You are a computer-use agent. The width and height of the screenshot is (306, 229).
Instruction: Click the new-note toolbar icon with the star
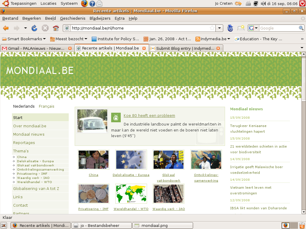tap(241, 28)
